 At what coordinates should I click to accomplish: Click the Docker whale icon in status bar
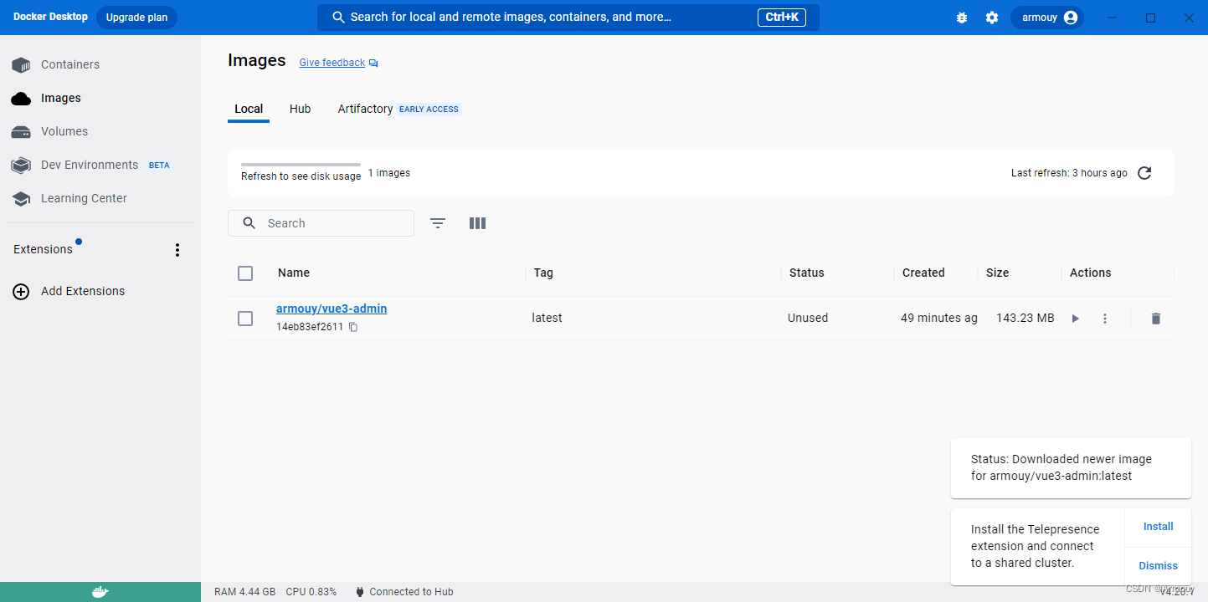click(x=100, y=592)
